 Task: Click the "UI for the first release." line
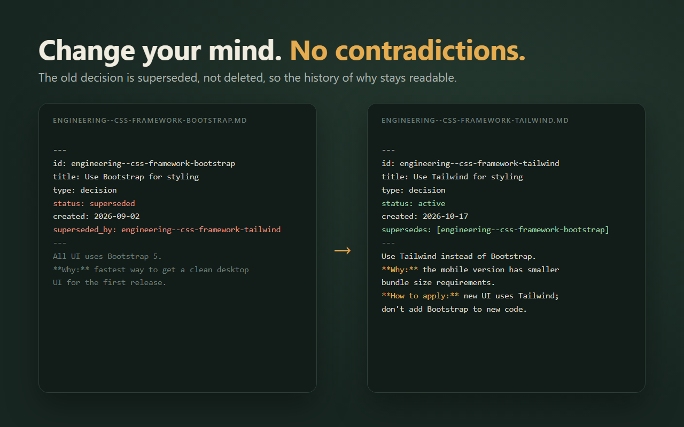pos(110,282)
